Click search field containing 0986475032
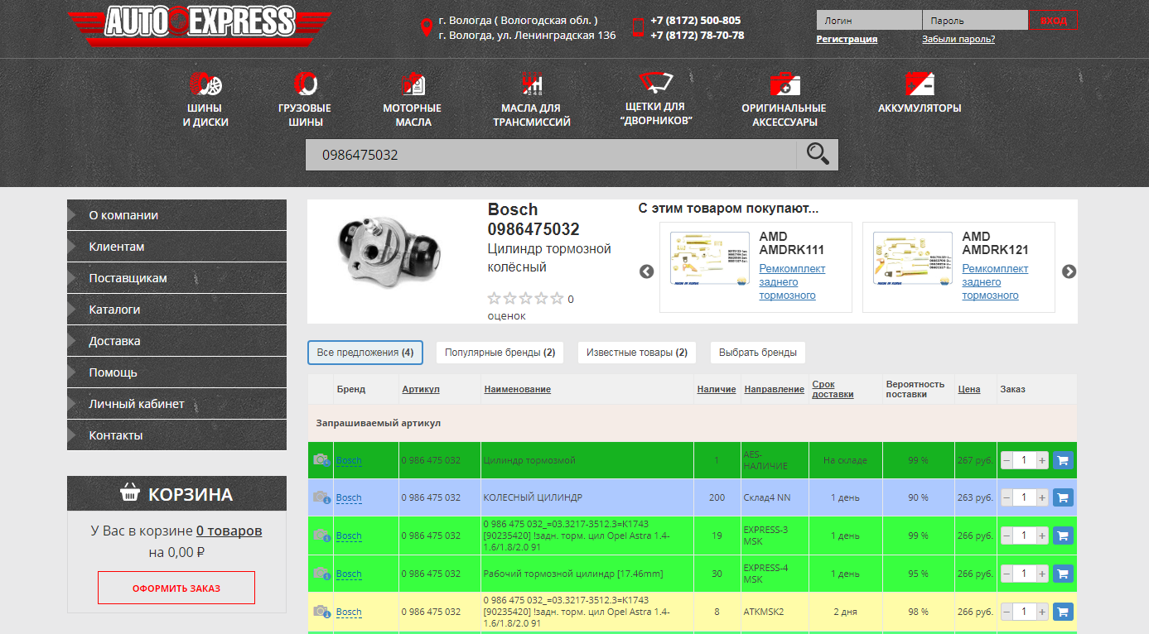The height and width of the screenshot is (634, 1149). (551, 155)
